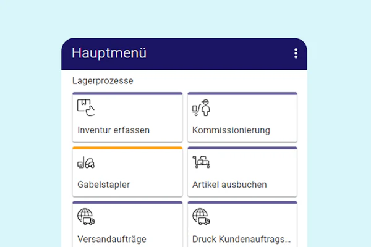Open the Versandaufträge tile
Viewport: 371px width, 247px height.
click(127, 224)
